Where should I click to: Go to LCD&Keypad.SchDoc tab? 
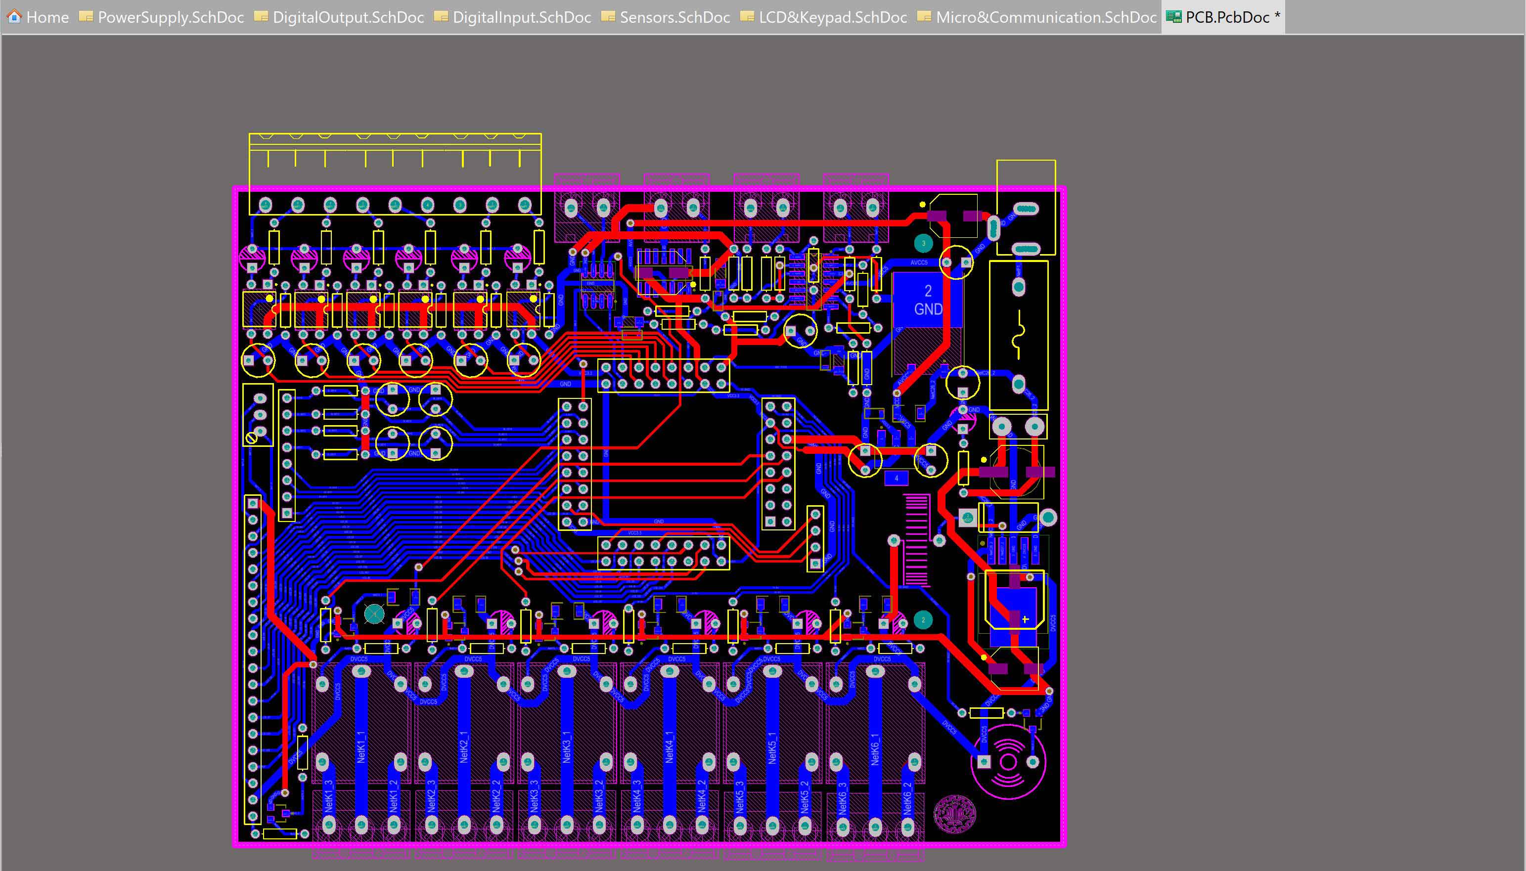tap(832, 17)
